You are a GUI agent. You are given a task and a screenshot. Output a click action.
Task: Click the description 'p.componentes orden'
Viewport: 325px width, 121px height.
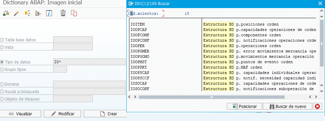[258, 35]
